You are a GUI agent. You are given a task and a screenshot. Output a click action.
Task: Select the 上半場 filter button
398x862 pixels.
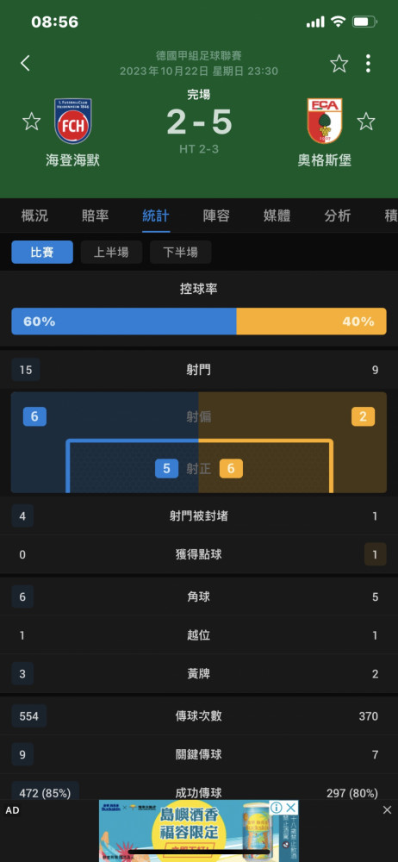point(112,253)
